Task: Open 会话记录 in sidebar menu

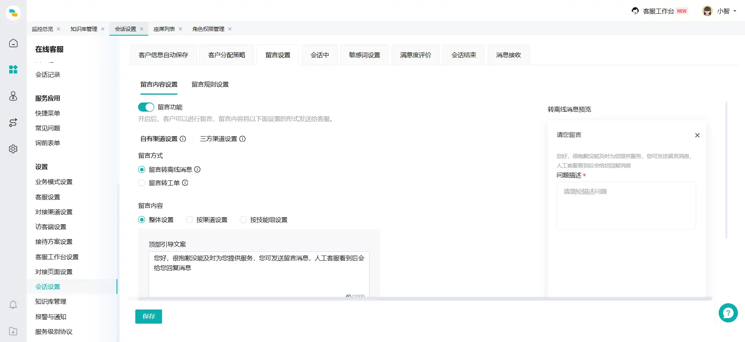Action: coord(48,75)
